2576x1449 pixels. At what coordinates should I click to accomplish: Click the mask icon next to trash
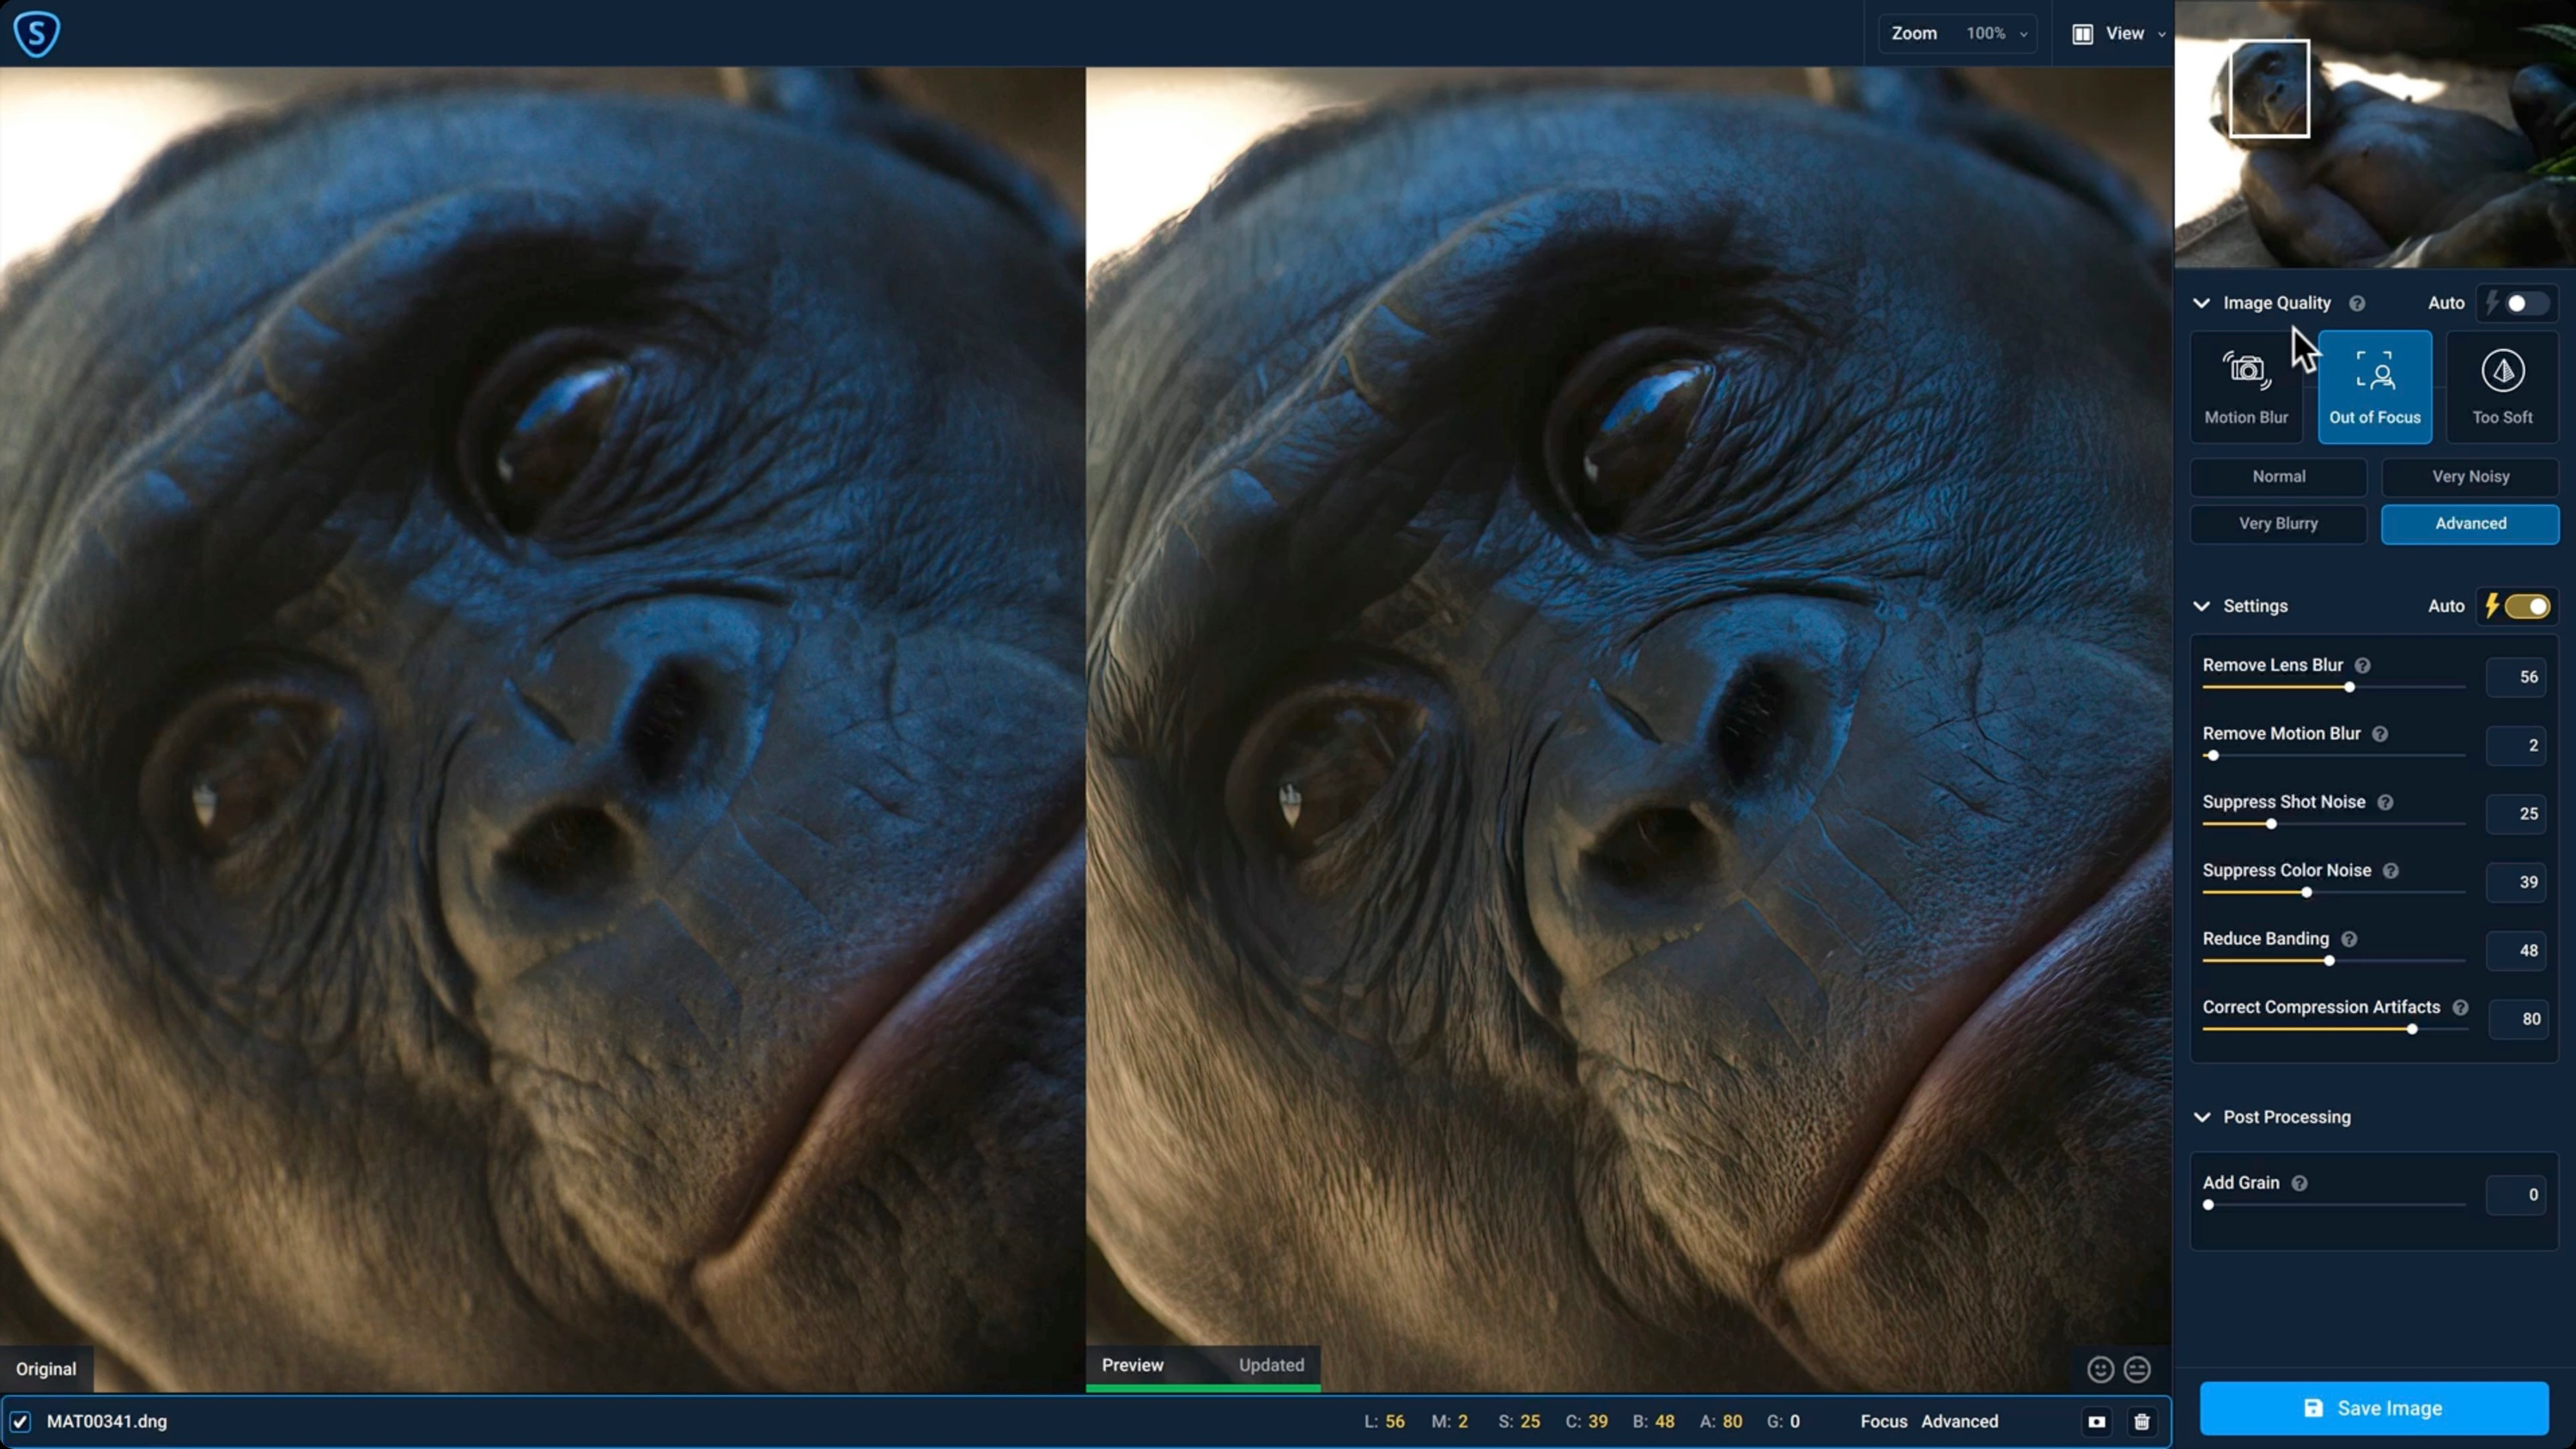[2096, 1421]
